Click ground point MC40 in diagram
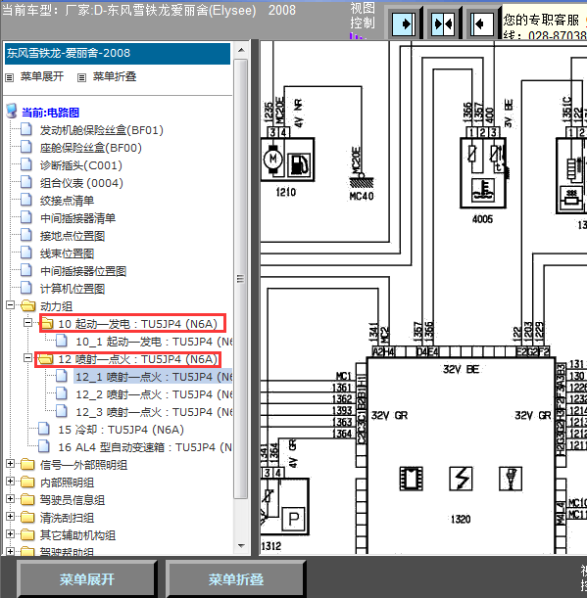This screenshot has width=587, height=598. (x=362, y=181)
